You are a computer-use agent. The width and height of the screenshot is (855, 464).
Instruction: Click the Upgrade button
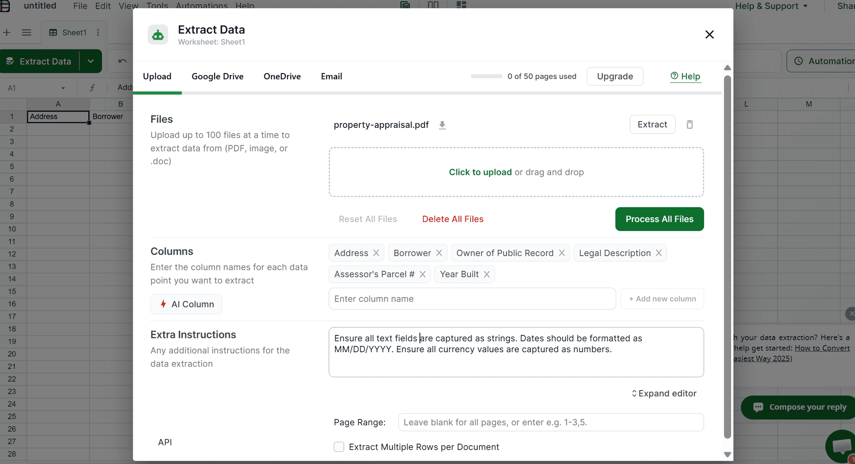point(615,76)
